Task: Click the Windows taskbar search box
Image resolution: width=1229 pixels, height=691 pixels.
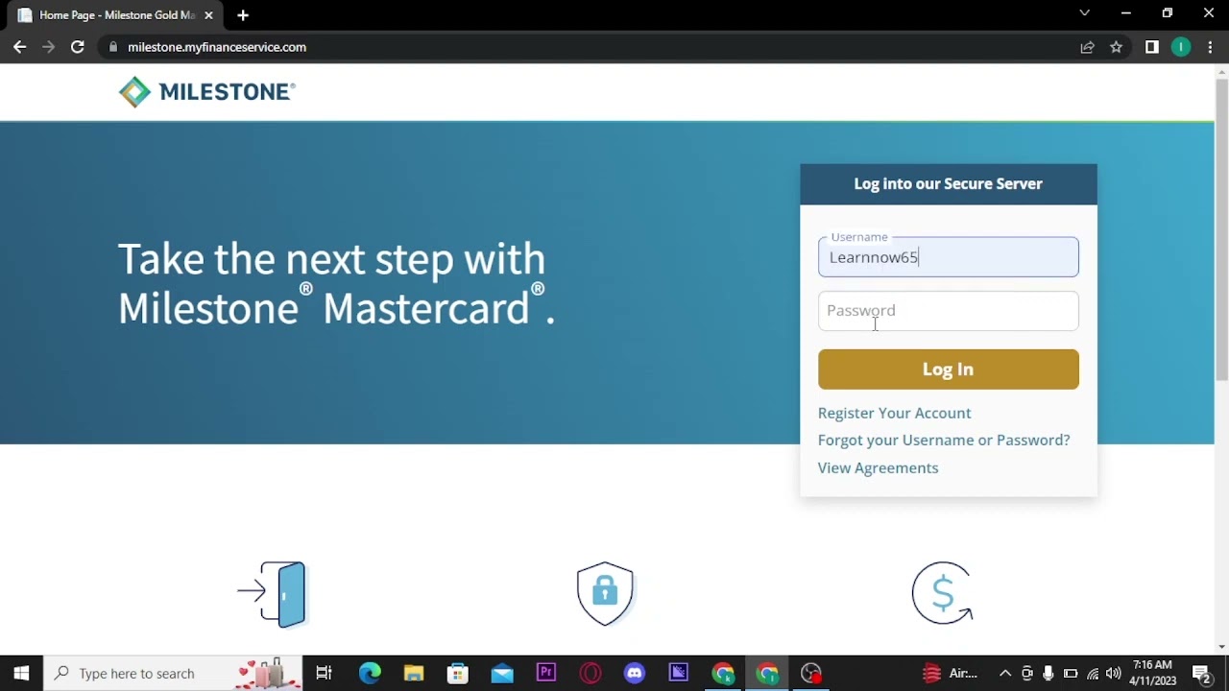Action: pos(173,673)
